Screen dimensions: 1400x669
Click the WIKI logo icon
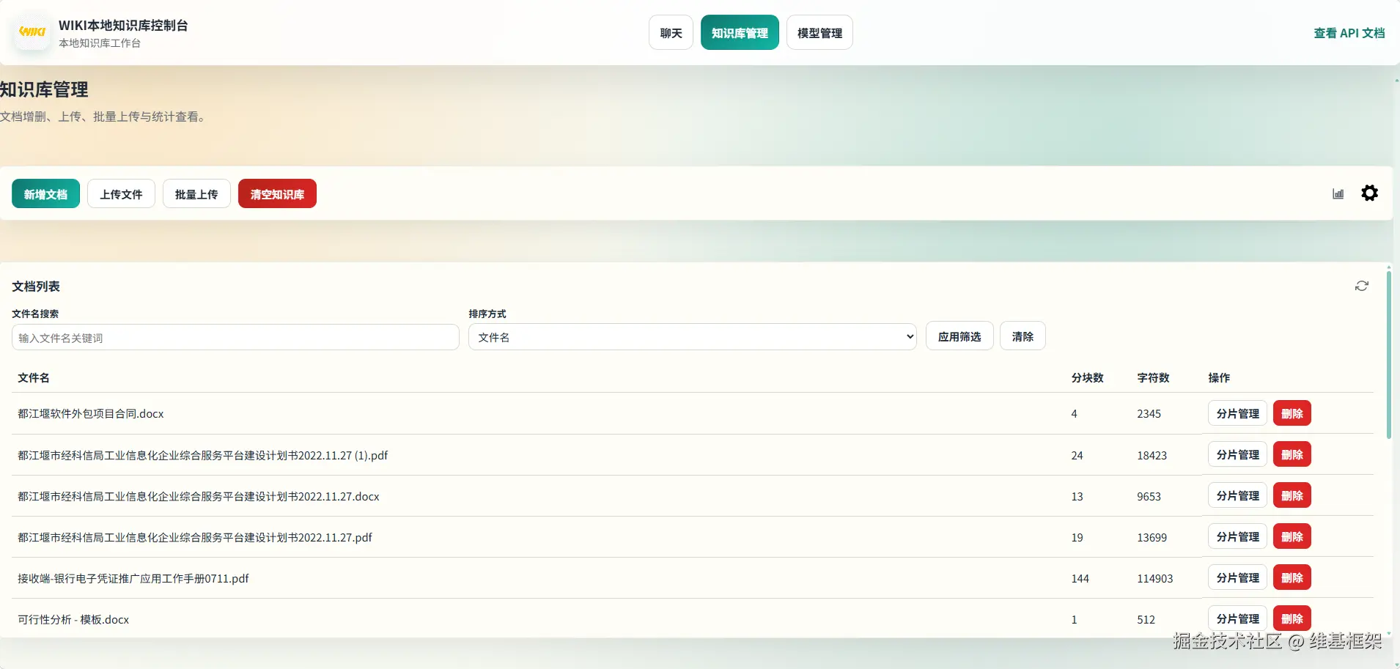[x=32, y=32]
